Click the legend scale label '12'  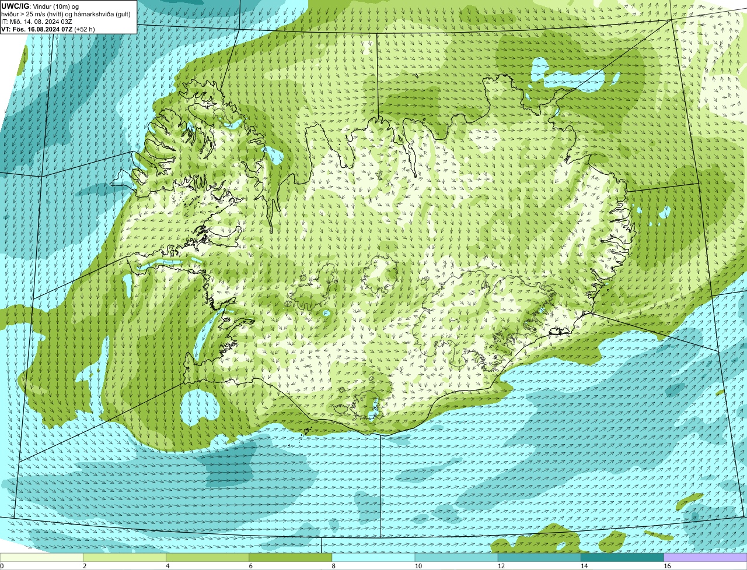click(x=501, y=566)
